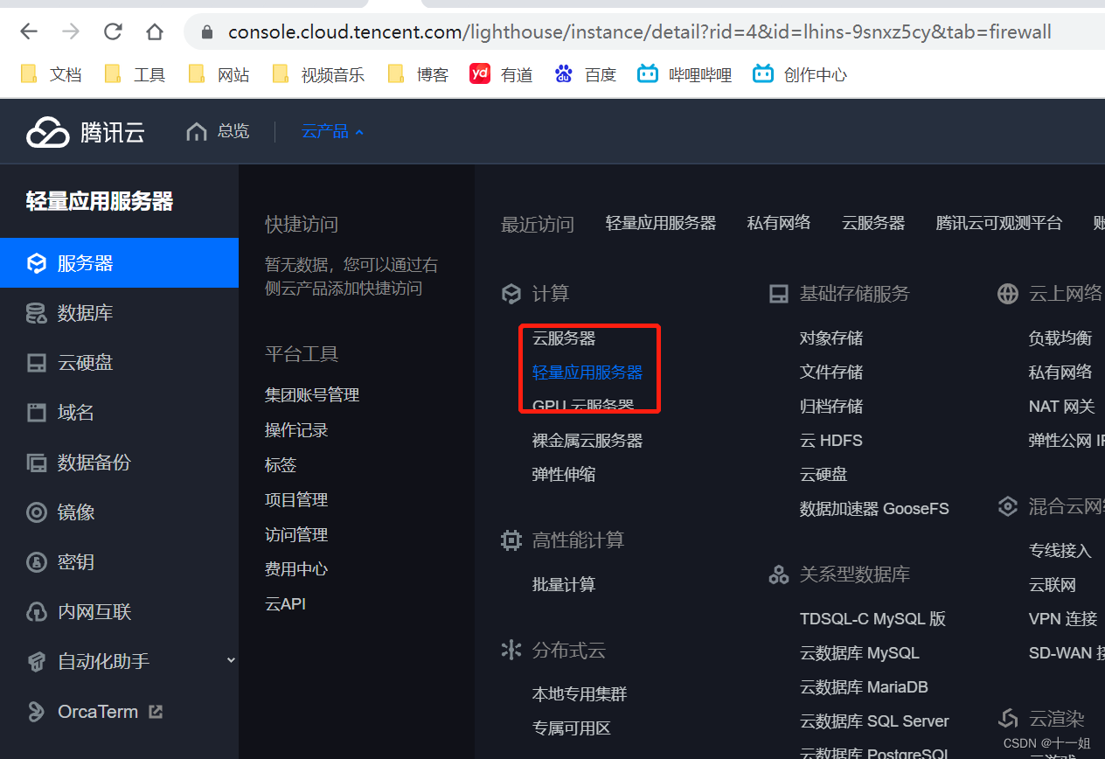Viewport: 1105px width, 759px height.
Task: Click the browser home icon
Action: pyautogui.click(x=155, y=32)
